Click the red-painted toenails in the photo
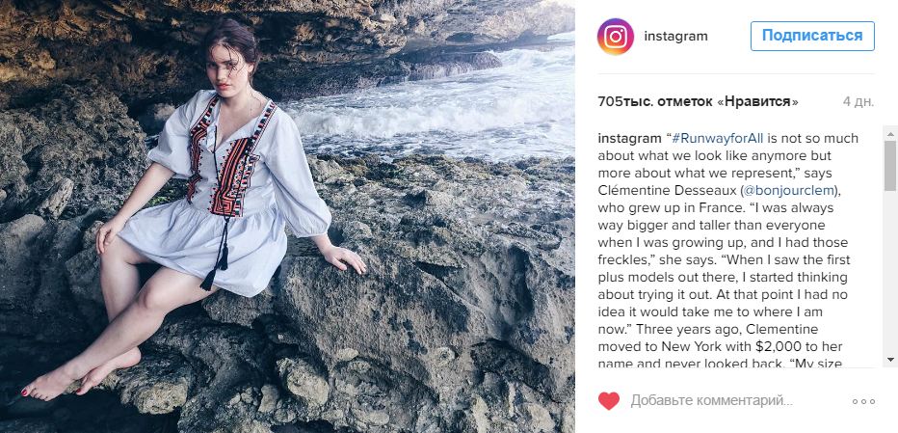This screenshot has height=433, width=898. 26,392
